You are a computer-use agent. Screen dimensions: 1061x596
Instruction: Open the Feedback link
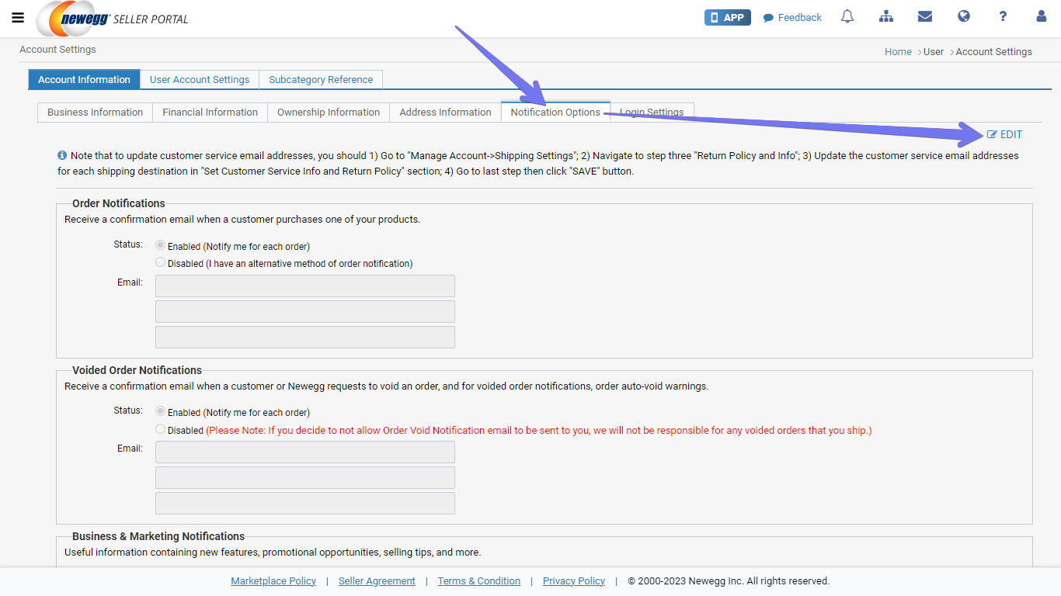click(792, 18)
